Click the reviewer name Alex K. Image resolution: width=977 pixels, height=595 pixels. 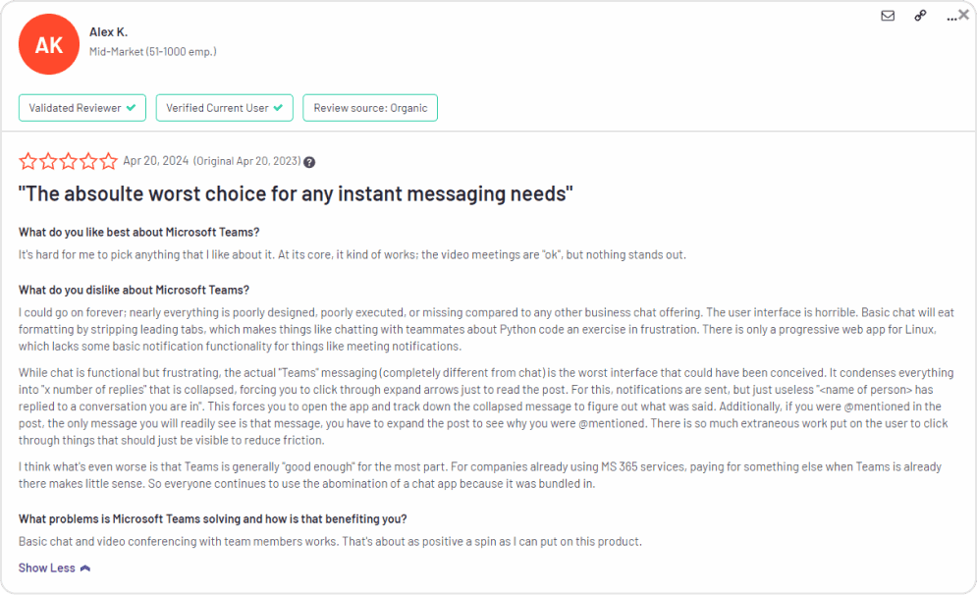coord(108,30)
